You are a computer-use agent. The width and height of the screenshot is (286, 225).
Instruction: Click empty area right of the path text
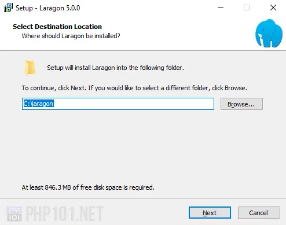(133, 104)
